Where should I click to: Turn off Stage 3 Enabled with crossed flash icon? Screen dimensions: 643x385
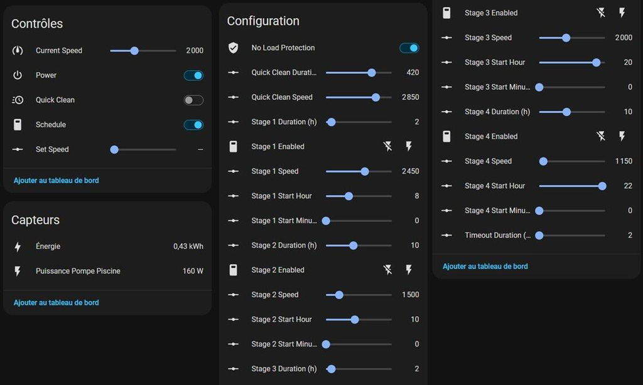click(x=601, y=13)
